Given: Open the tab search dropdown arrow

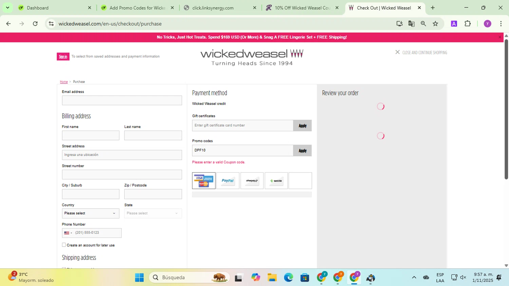Looking at the screenshot, I should (x=7, y=8).
